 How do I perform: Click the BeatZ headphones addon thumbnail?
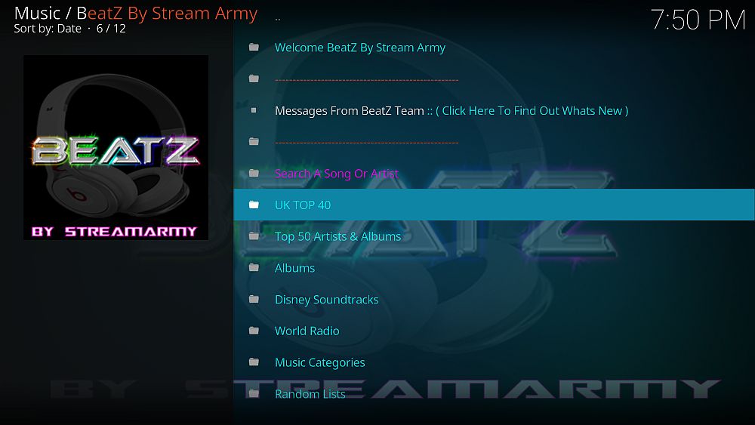click(x=116, y=147)
